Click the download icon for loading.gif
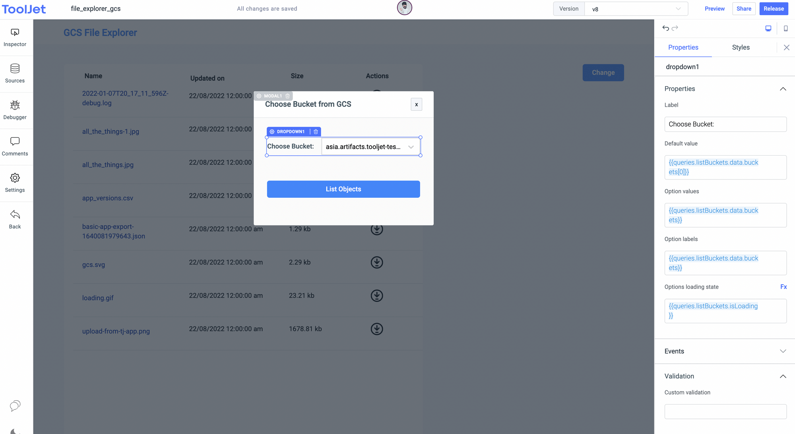The image size is (795, 434). (377, 295)
